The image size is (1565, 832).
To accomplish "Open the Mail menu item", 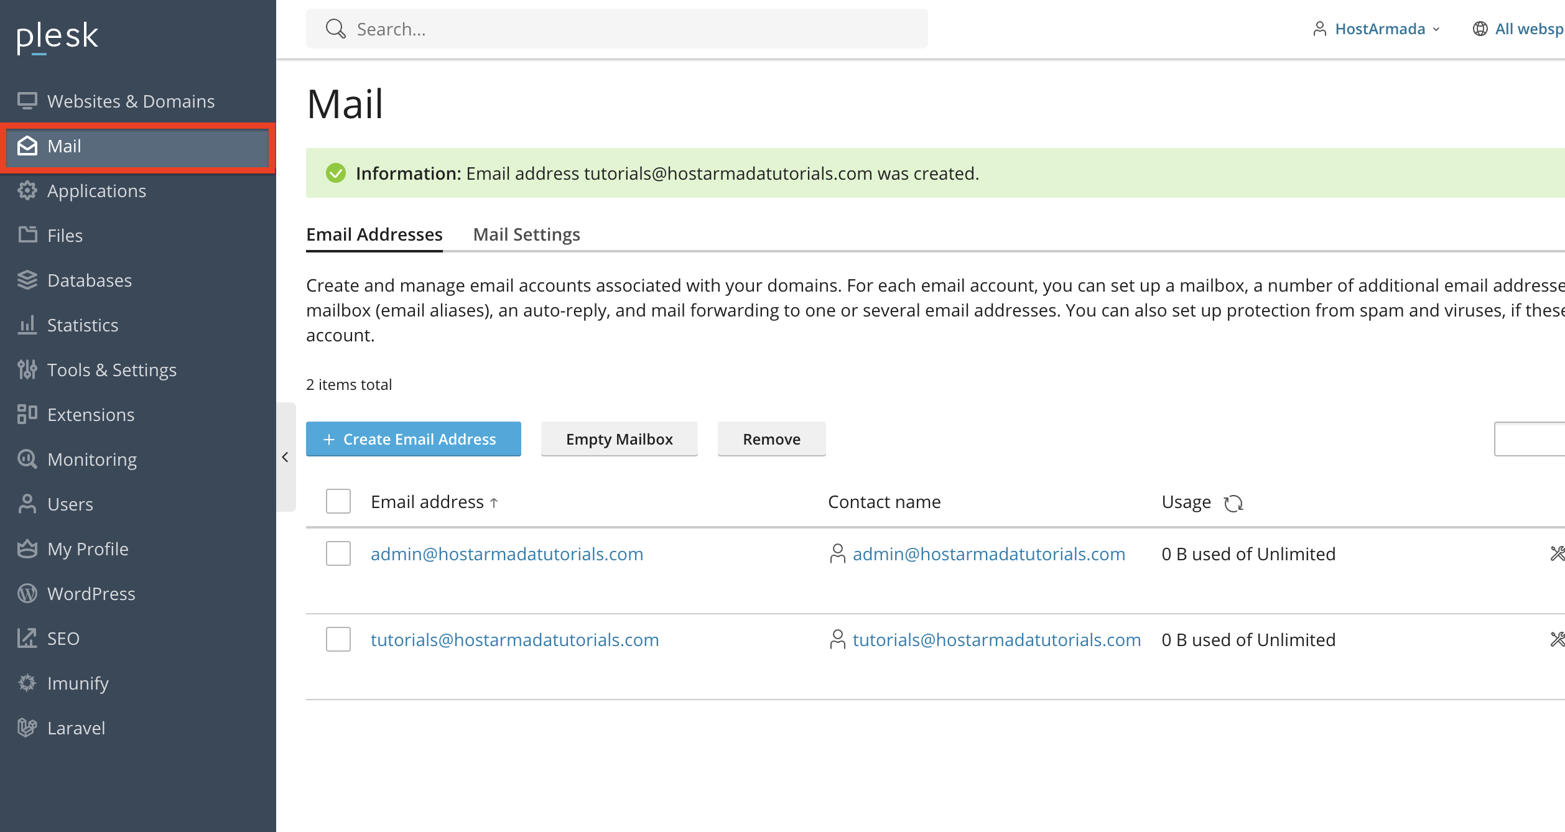I will tap(138, 146).
